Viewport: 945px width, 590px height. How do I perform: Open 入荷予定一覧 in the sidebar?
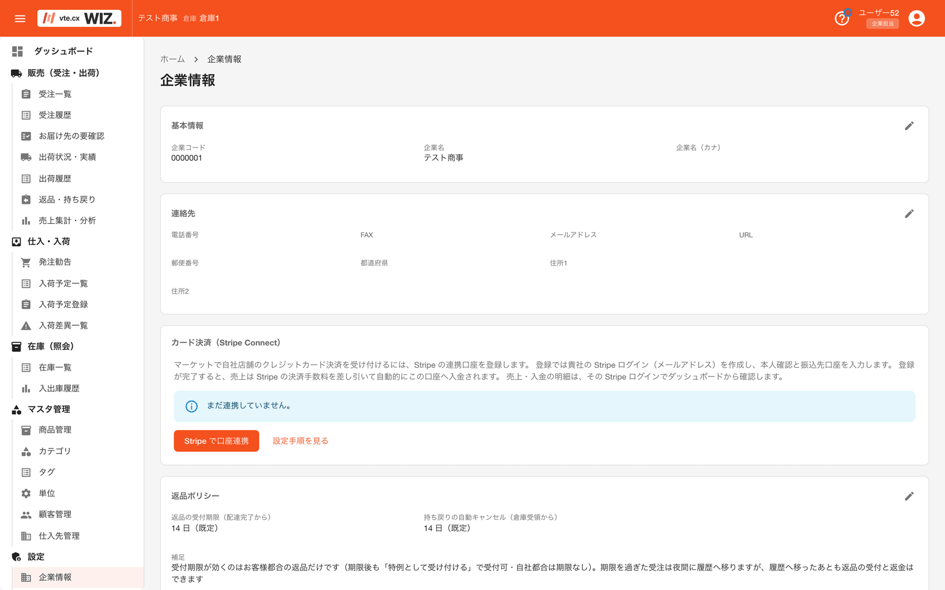[x=77, y=283]
